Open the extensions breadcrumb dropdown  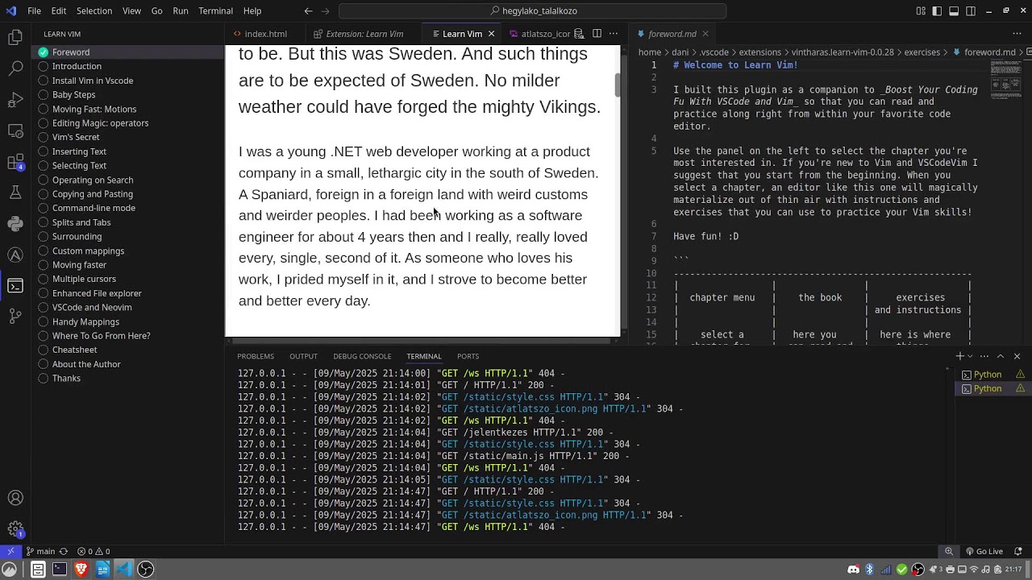coord(759,52)
